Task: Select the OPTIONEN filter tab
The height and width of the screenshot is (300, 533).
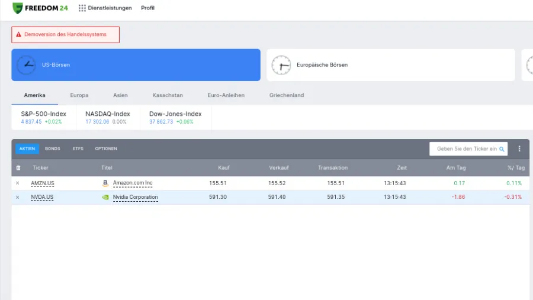Action: pos(106,149)
